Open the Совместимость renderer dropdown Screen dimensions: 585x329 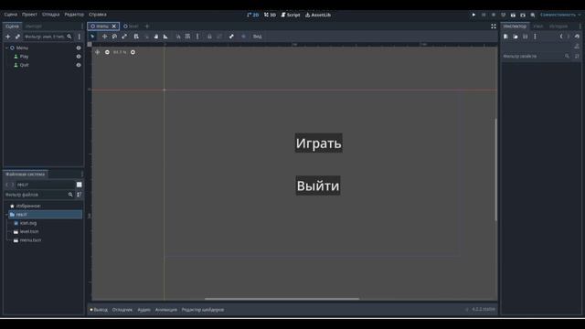pos(560,15)
